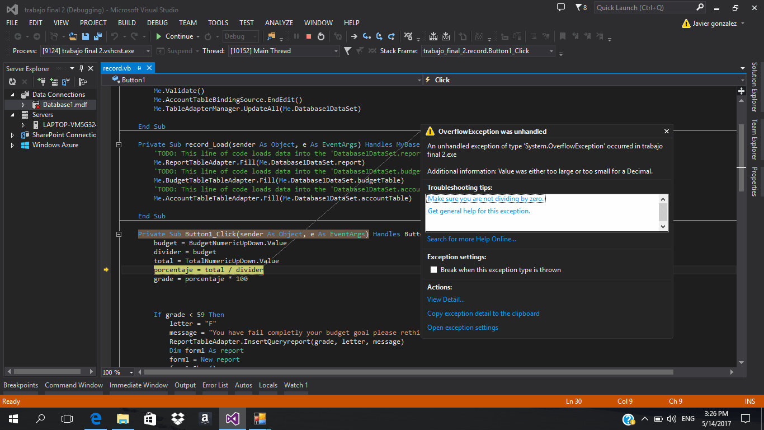Stop debugging with the red square
This screenshot has height=430, width=764.
pos(309,36)
